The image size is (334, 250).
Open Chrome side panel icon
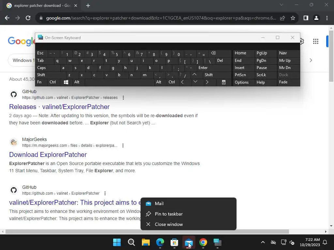pos(306,18)
